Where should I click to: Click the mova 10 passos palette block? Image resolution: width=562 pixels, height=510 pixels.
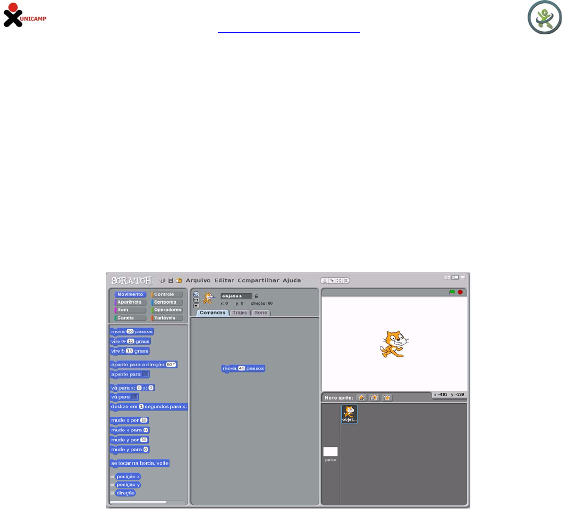[132, 332]
